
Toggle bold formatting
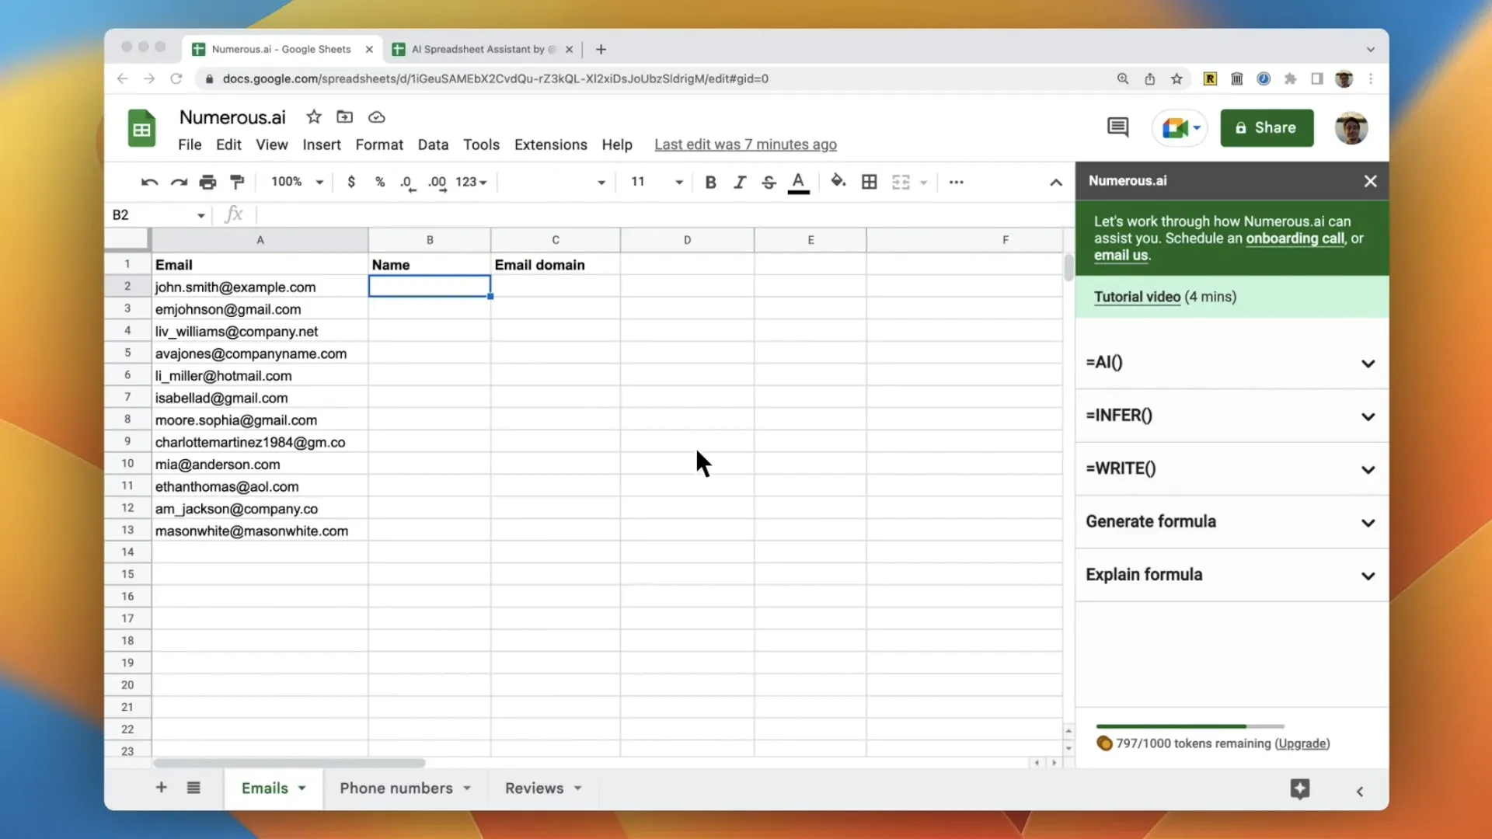tap(710, 182)
